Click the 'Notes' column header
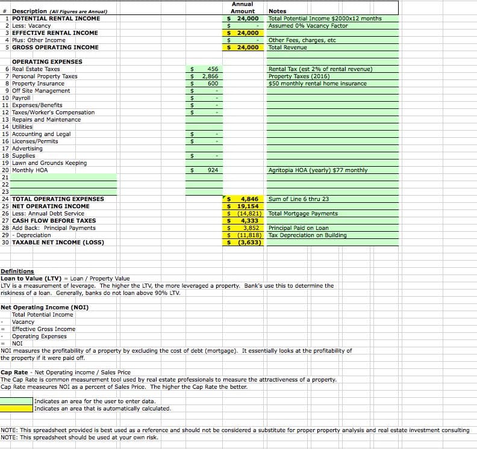Viewport: 477px width, 449px height. pyautogui.click(x=277, y=11)
